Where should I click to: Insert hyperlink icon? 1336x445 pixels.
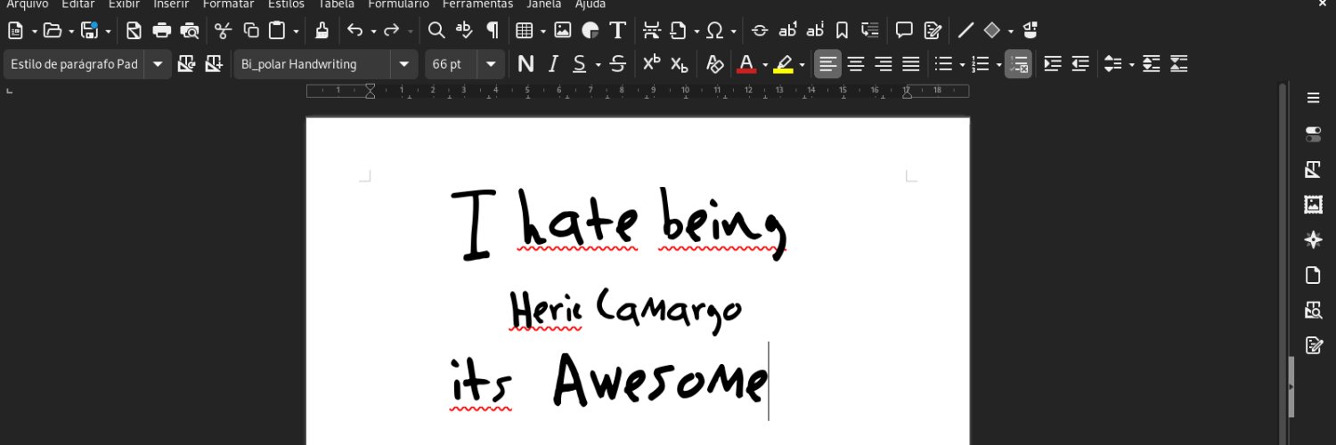760,31
